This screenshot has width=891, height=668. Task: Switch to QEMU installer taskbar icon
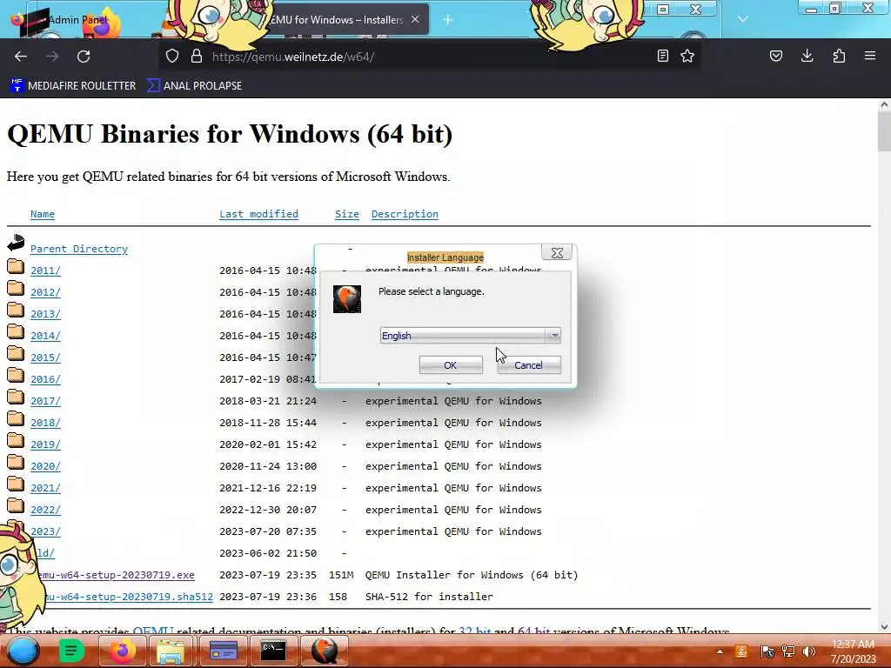pos(324,651)
